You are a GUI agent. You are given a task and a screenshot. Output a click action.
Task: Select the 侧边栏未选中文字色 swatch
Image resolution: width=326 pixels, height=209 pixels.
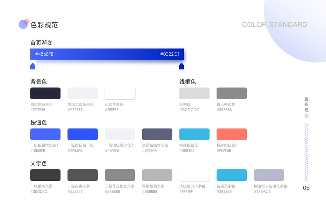(269, 175)
